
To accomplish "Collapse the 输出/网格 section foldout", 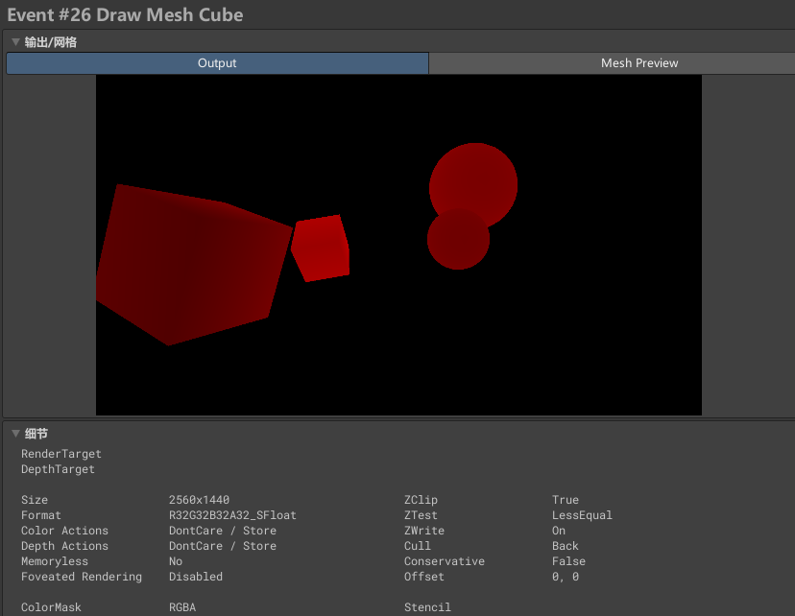I will (15, 42).
